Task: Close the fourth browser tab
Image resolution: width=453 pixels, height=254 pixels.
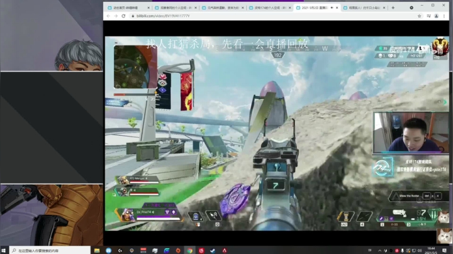Action: coord(290,8)
